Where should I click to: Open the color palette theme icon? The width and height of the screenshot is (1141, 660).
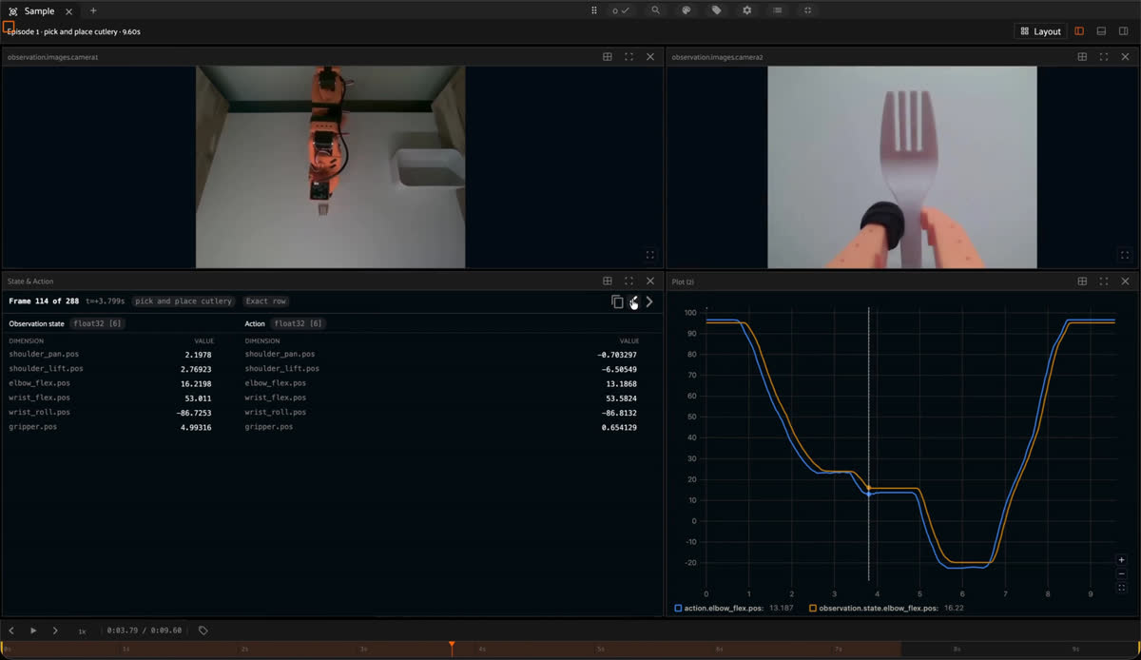click(686, 10)
